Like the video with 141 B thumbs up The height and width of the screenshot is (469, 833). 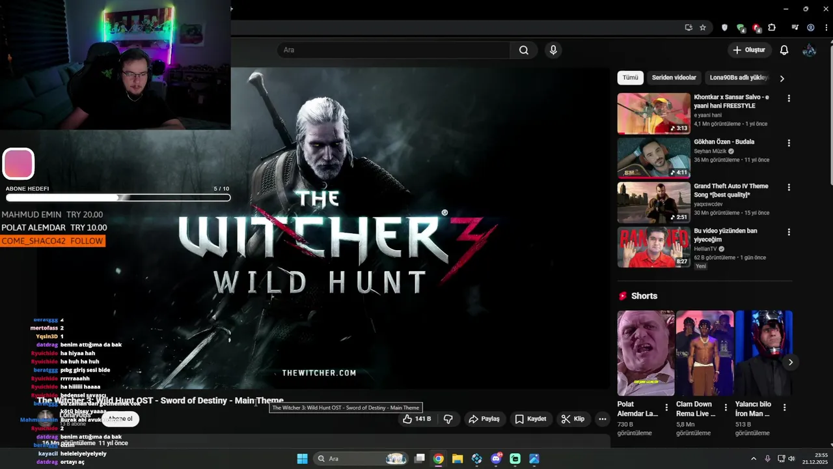click(416, 419)
